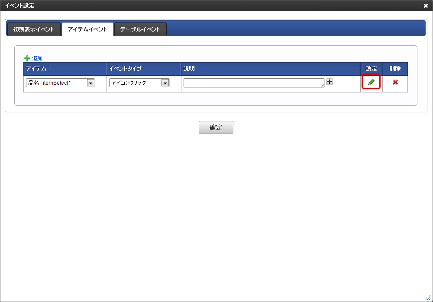Viewport: 433px width, 302px height.
Task: Click the green plus 追加 icon
Action: click(27, 58)
